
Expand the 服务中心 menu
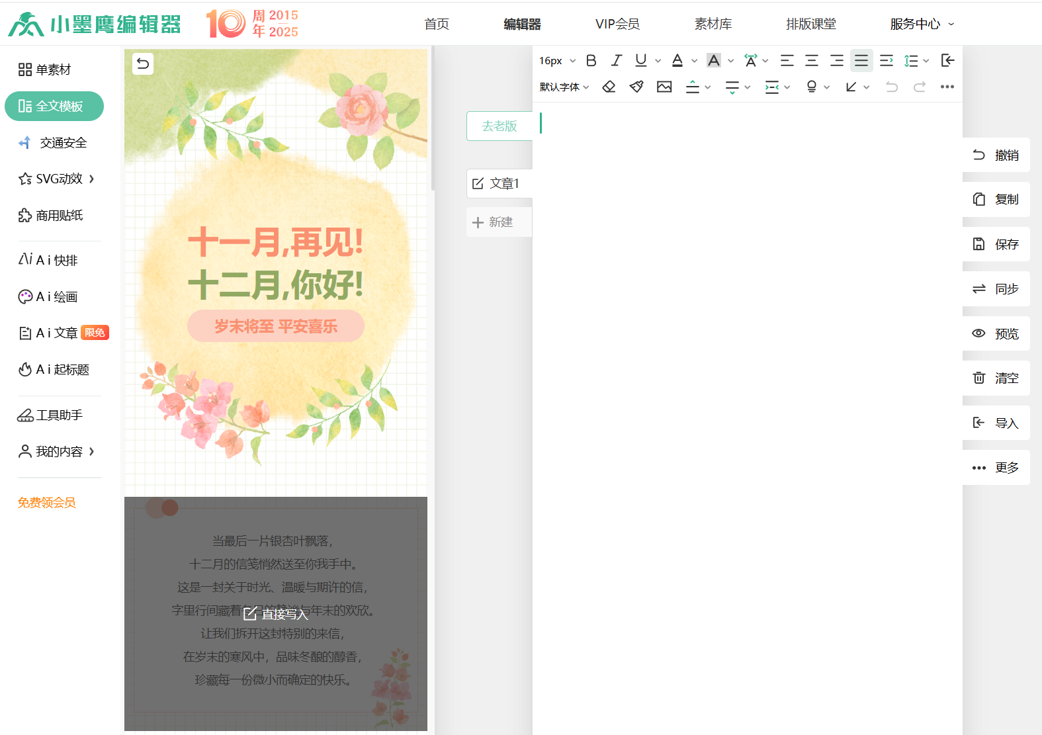922,24
